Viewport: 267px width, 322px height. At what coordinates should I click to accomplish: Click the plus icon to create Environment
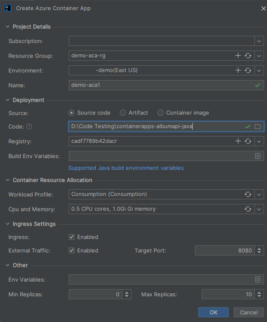[238, 70]
